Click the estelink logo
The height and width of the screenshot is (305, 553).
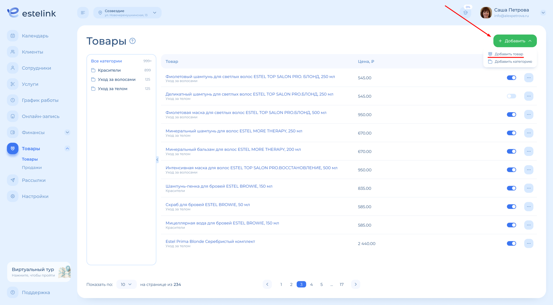31,13
